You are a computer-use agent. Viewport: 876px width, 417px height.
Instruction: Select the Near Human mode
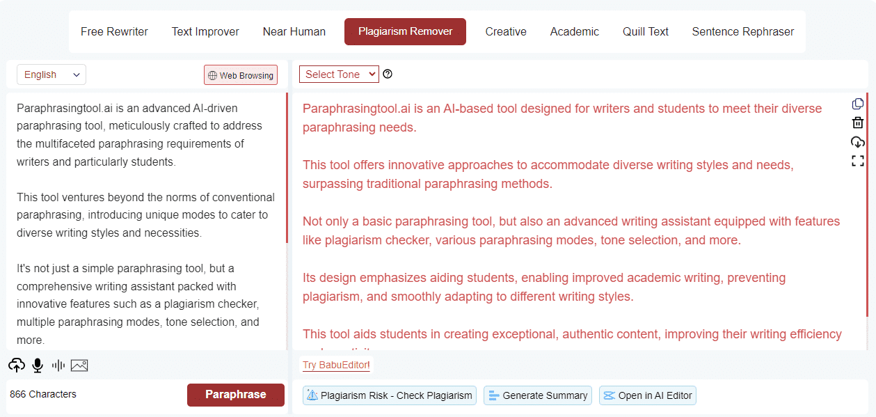click(294, 31)
